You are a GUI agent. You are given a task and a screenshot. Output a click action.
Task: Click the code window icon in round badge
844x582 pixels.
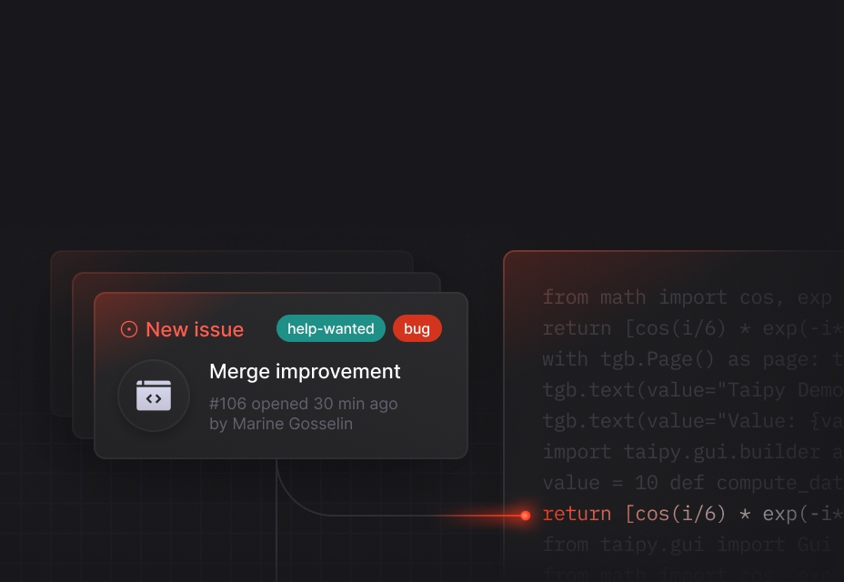point(154,396)
